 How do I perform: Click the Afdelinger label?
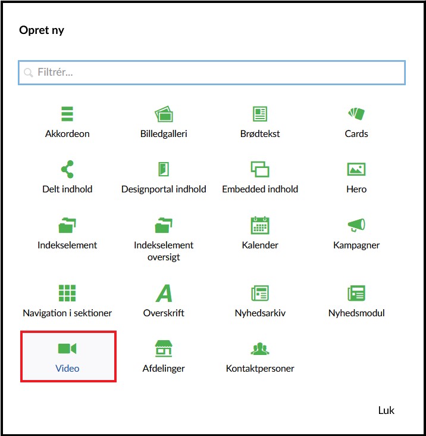click(x=164, y=369)
